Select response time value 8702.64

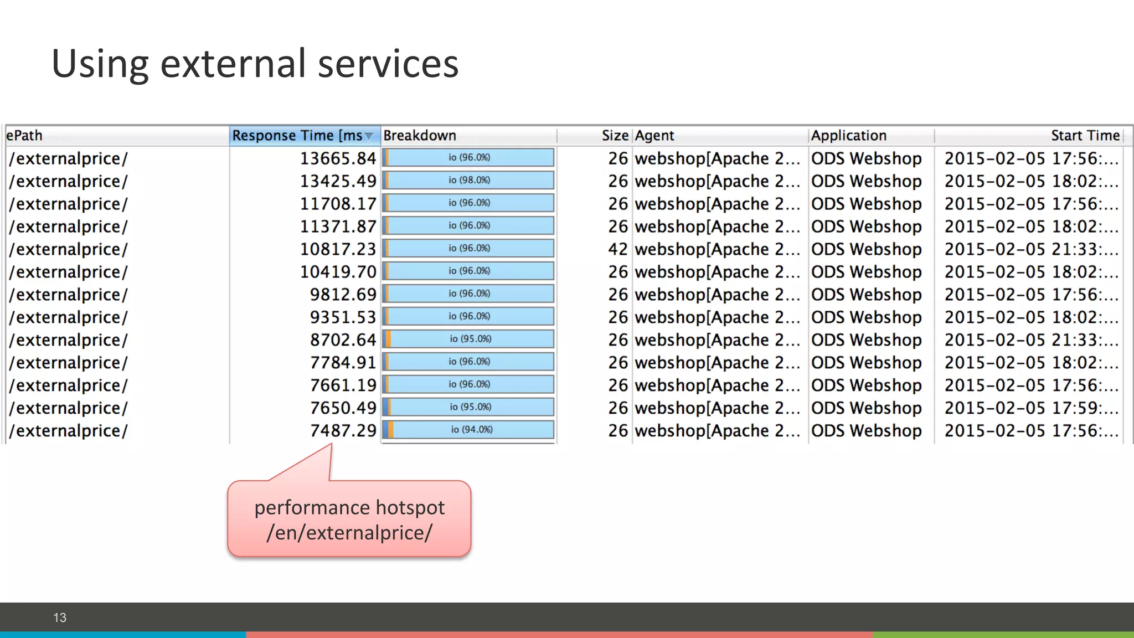tap(343, 340)
